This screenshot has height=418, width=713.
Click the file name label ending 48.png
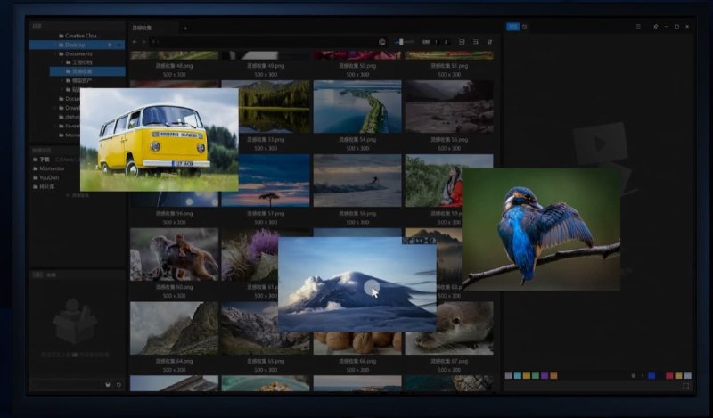[174, 65]
